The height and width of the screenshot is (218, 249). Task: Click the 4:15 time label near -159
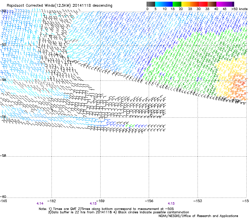93,204
